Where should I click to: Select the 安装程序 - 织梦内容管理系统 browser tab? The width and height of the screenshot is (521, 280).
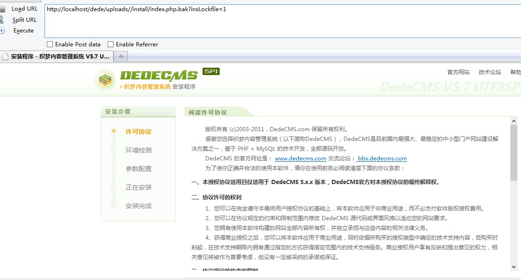click(57, 57)
